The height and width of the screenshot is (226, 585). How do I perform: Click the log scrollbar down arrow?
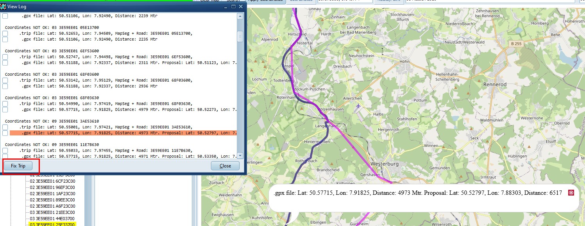pos(240,155)
